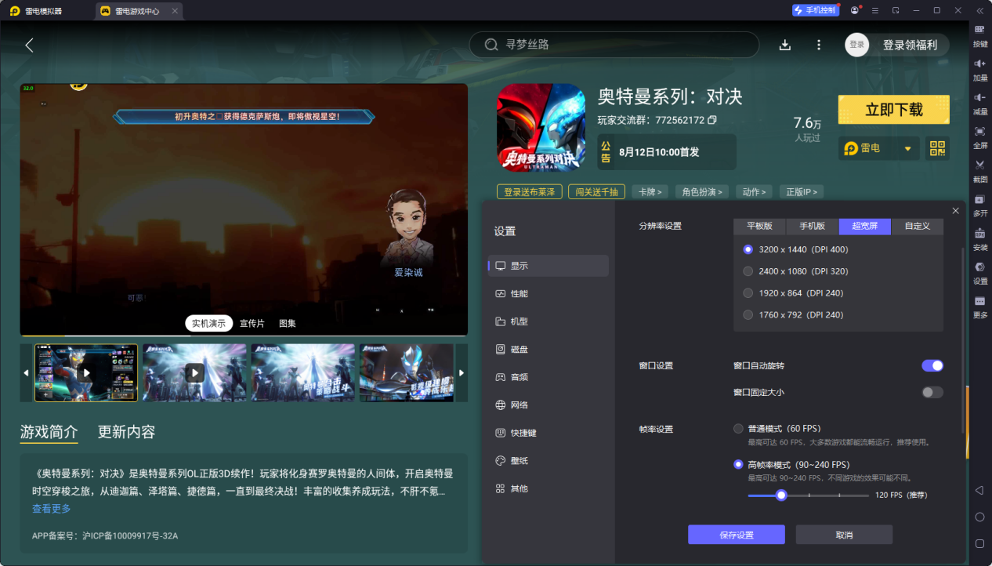Click the 寻梦丝路 search field
The image size is (992, 566).
tap(614, 45)
